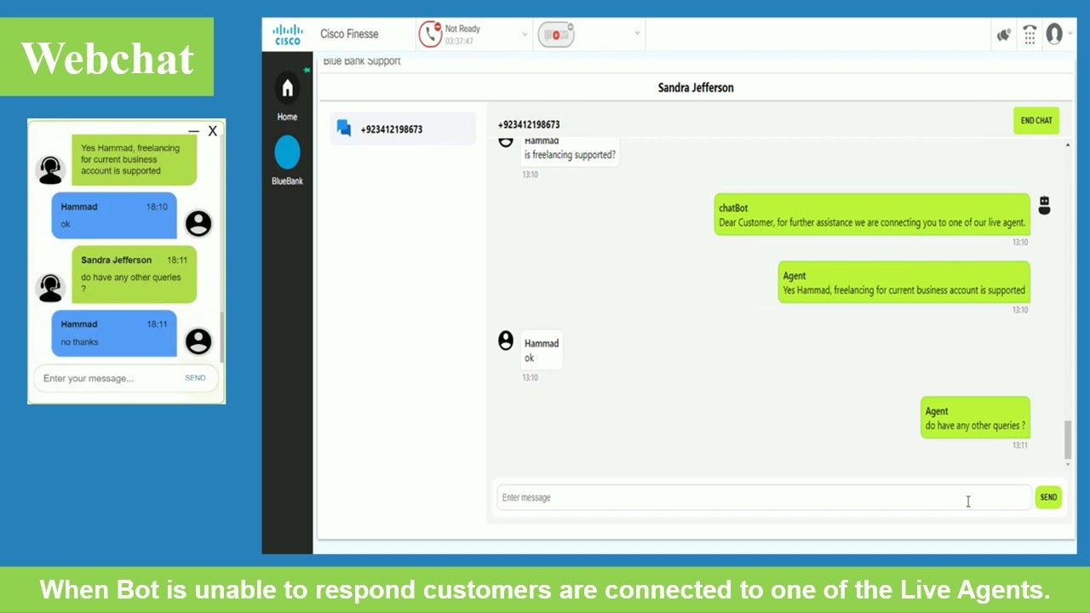Expand the chat status dropdown arrow
Screen dimensions: 1090x613
(x=637, y=34)
